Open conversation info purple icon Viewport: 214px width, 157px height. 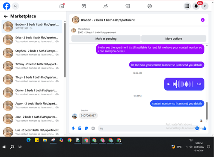(x=202, y=20)
